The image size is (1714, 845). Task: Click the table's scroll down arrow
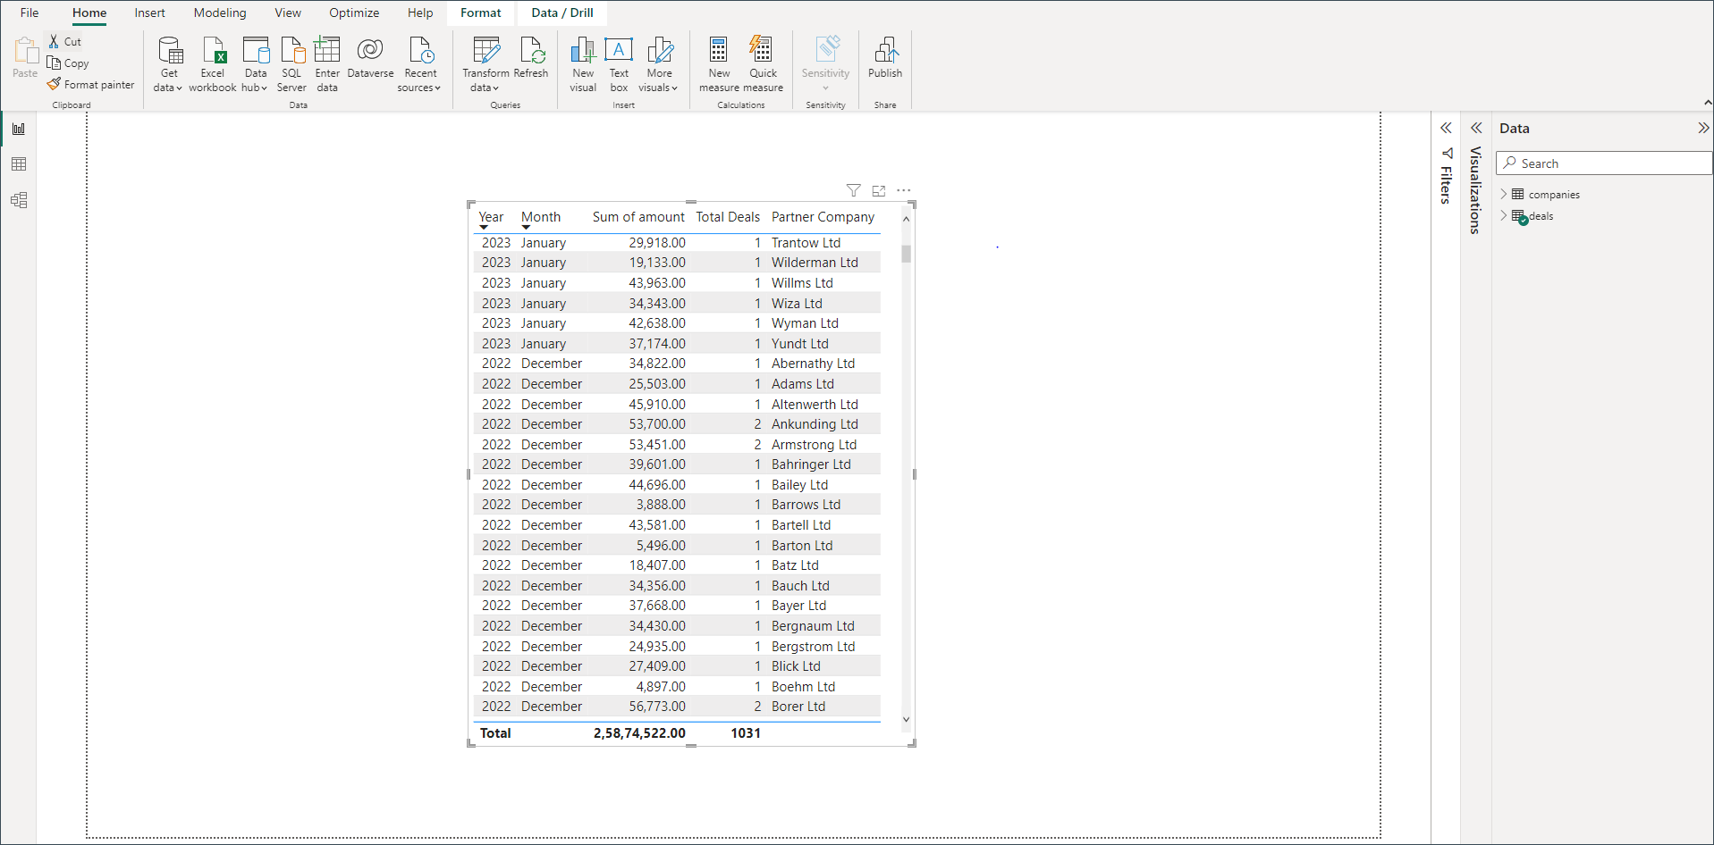point(906,719)
